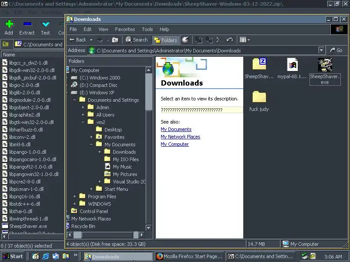The width and height of the screenshot is (350, 262).
Task: Follow the My Network Places link
Action: (x=180, y=137)
